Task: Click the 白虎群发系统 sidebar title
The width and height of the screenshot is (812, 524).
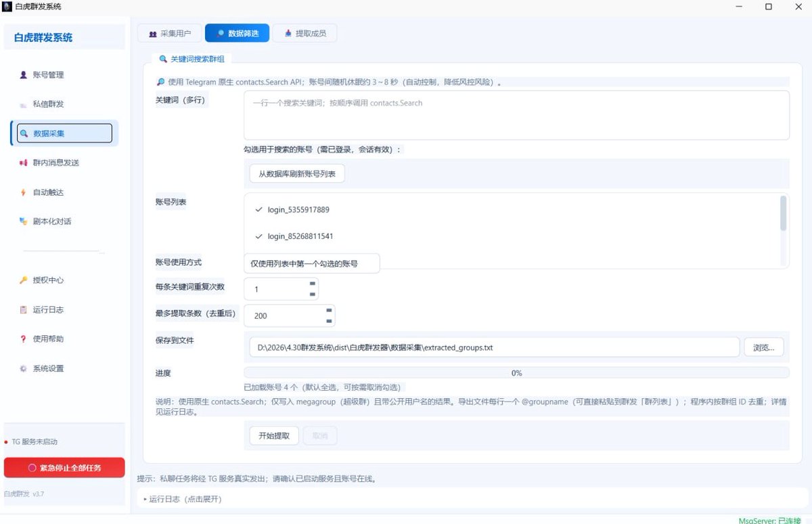Action: 43,38
